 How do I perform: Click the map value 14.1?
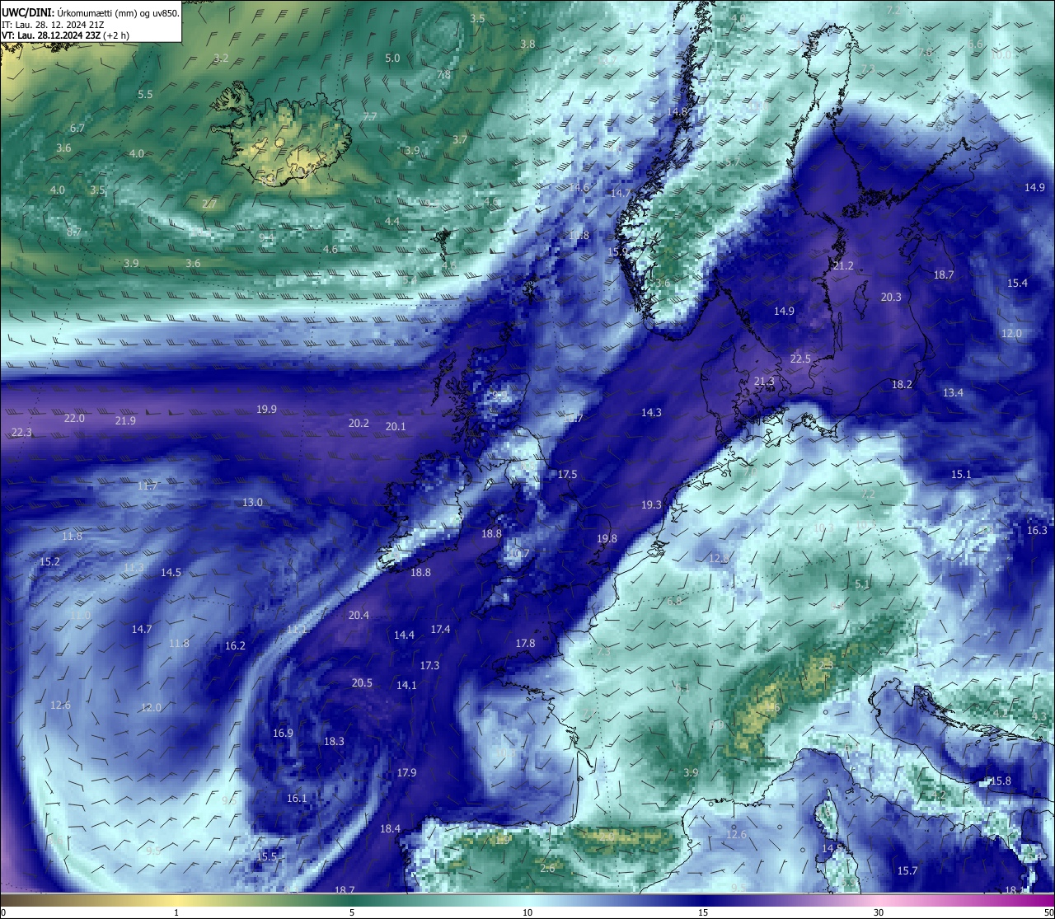coord(406,686)
